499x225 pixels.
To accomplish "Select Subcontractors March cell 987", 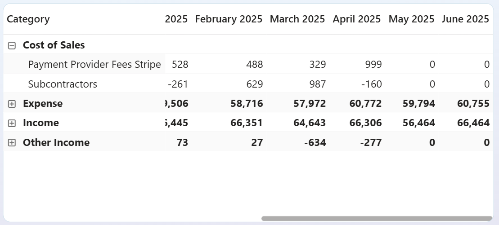I will coord(317,84).
